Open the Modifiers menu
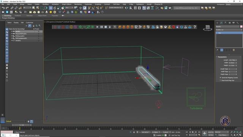243x137 pixels. coord(46,4)
